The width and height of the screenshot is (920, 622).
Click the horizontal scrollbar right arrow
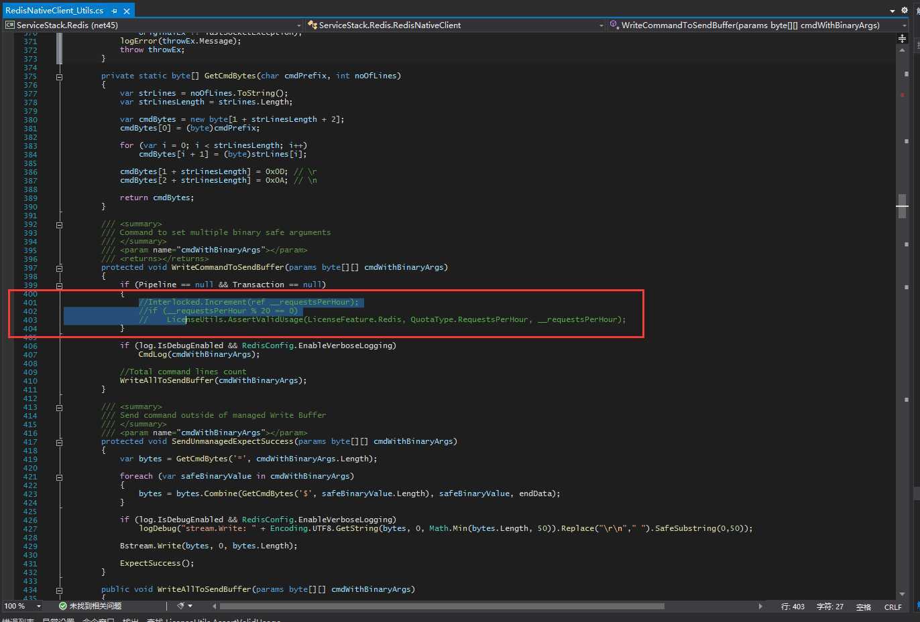tap(760, 606)
